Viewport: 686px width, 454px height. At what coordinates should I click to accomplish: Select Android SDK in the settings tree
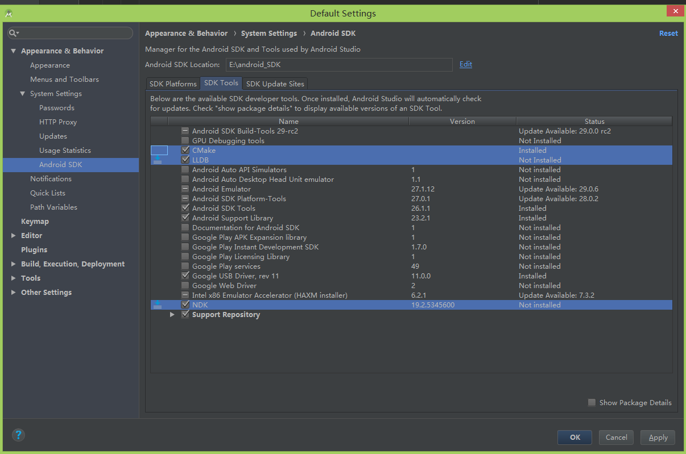(x=61, y=165)
